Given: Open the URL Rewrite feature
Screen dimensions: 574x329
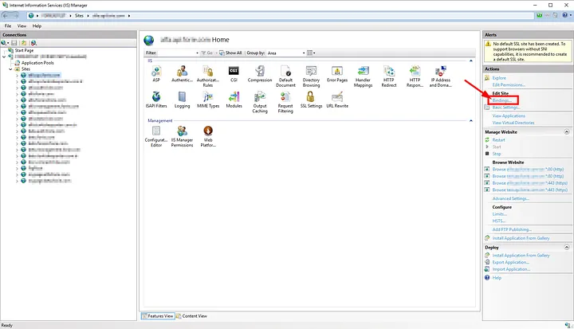Looking at the screenshot, I should coord(336,97).
